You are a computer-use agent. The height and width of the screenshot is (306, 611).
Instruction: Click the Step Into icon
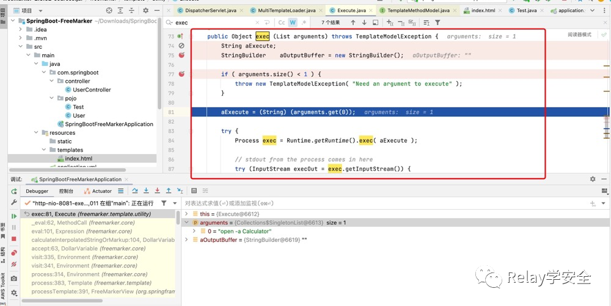click(x=146, y=191)
